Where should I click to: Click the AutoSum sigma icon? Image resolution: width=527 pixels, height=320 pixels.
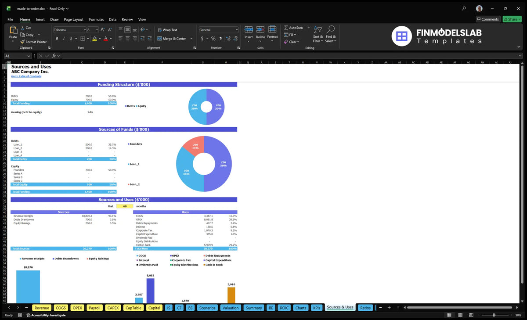286,28
